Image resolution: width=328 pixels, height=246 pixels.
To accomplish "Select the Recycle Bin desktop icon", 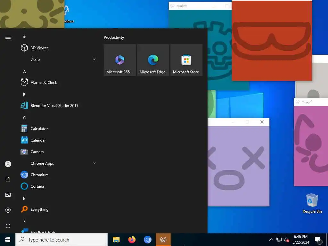I will (312, 203).
